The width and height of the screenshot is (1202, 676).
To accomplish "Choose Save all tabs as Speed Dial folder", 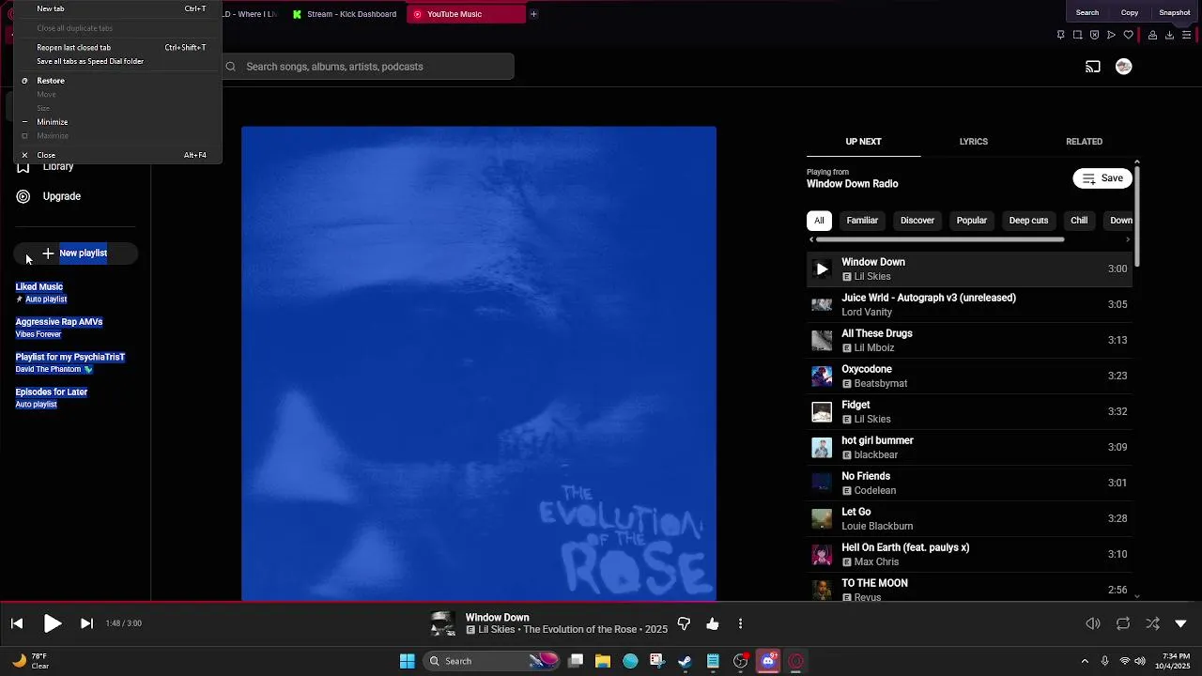I will (117, 61).
